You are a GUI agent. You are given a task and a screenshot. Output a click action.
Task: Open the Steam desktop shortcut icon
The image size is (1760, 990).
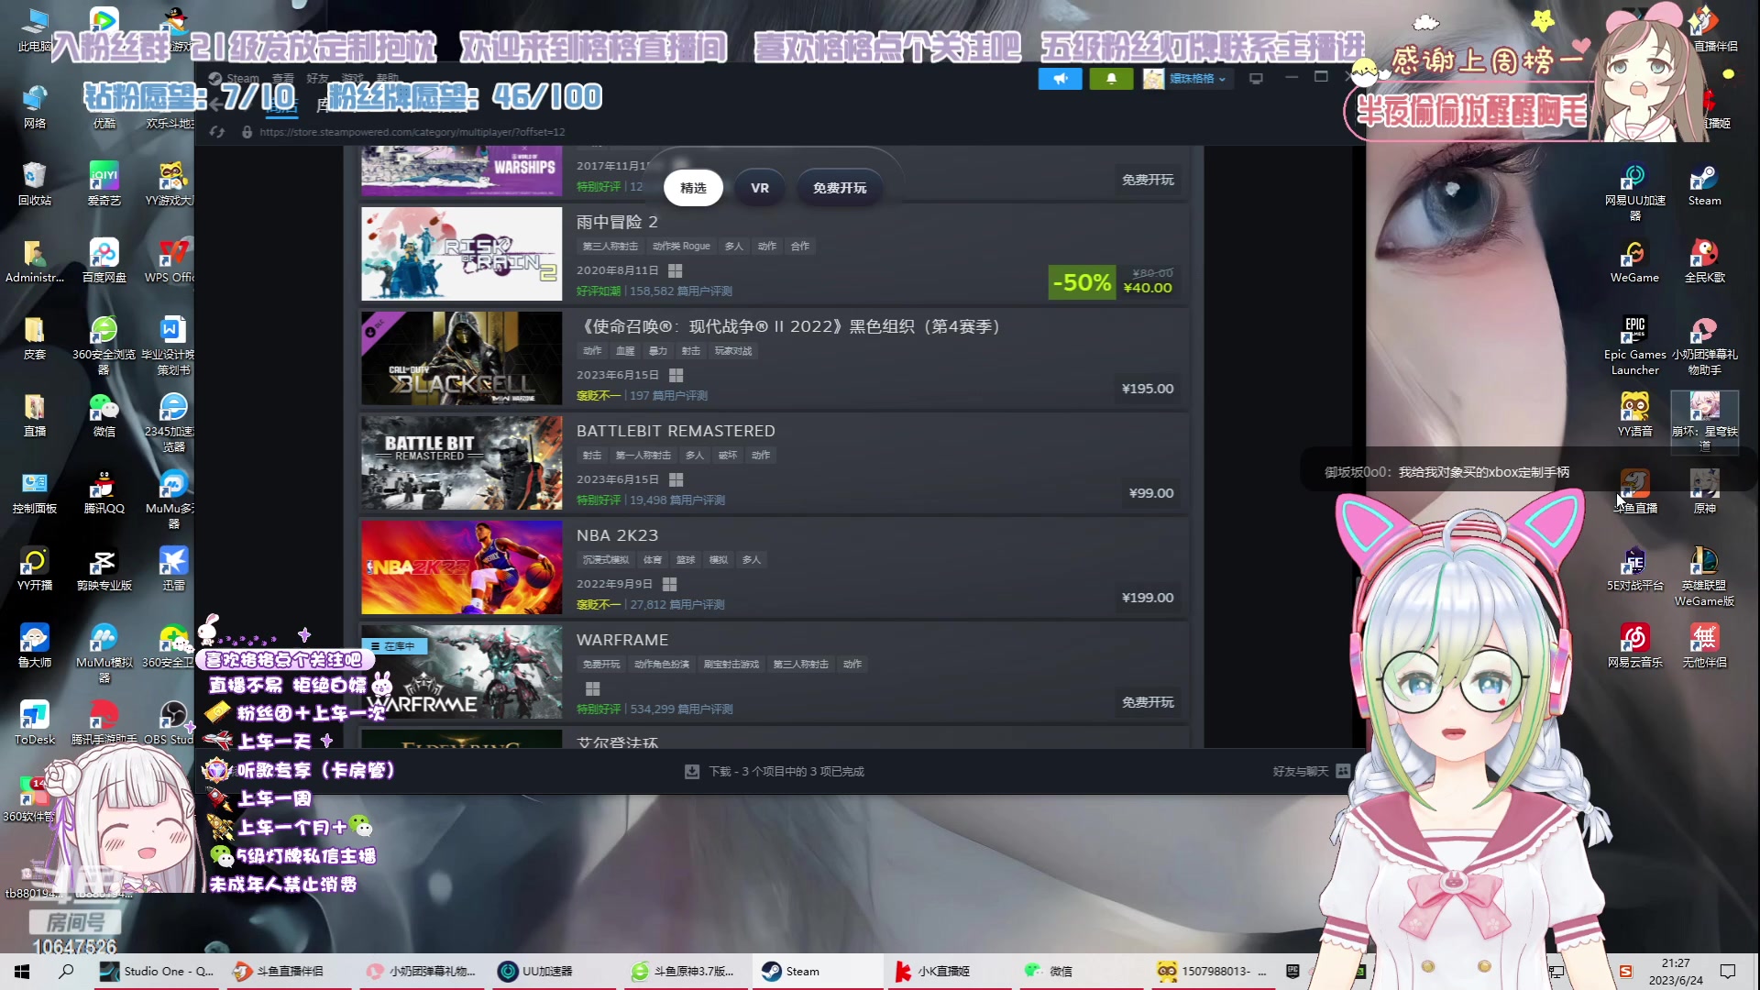[1704, 184]
